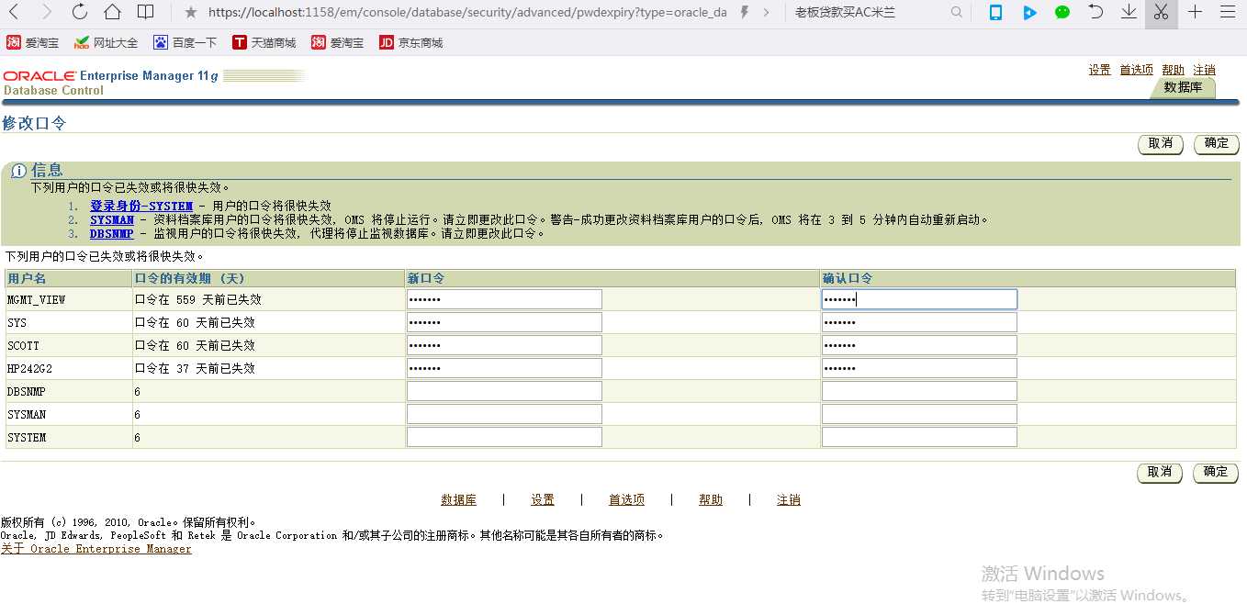This screenshot has height=615, width=1247.
Task: Click the footer 数据库 link
Action: [458, 500]
